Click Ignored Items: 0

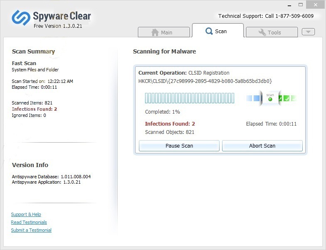click(x=29, y=115)
